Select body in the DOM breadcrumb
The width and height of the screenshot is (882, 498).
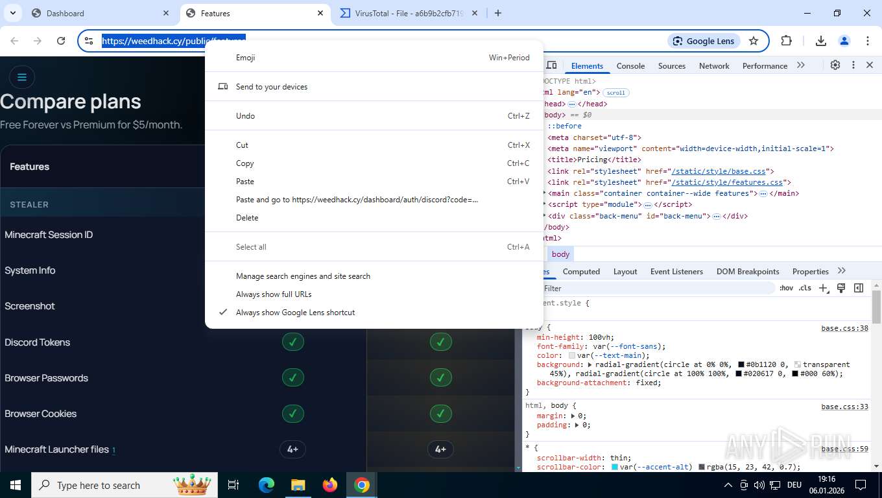coord(561,254)
